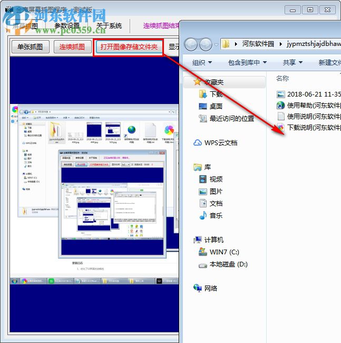Switch to the 屏幕抓图 tab
341x343 pixels.
click(25, 26)
